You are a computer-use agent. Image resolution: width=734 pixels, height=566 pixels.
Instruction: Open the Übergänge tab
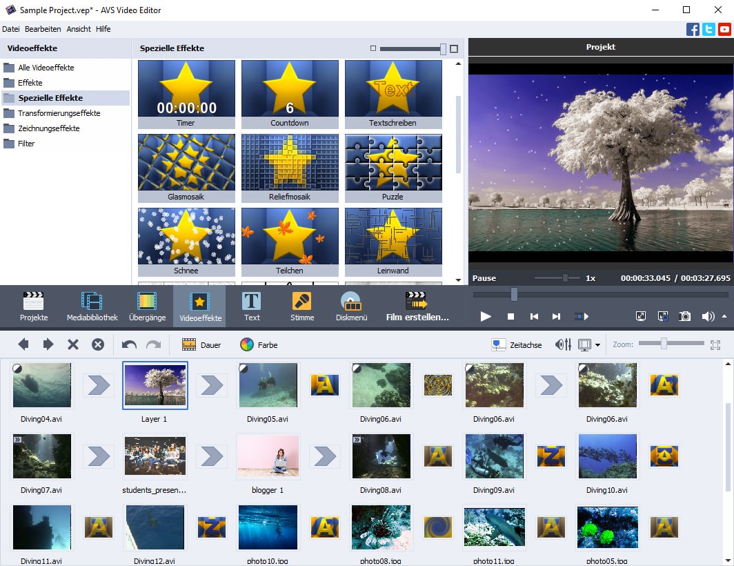coord(147,307)
